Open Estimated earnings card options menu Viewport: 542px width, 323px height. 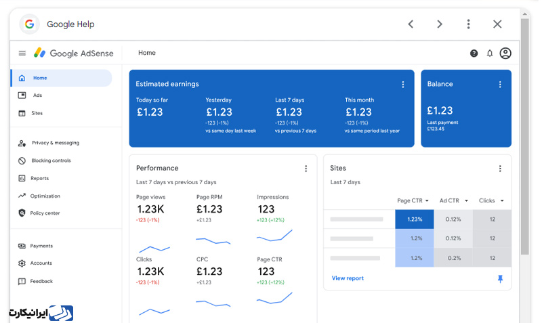(402, 85)
